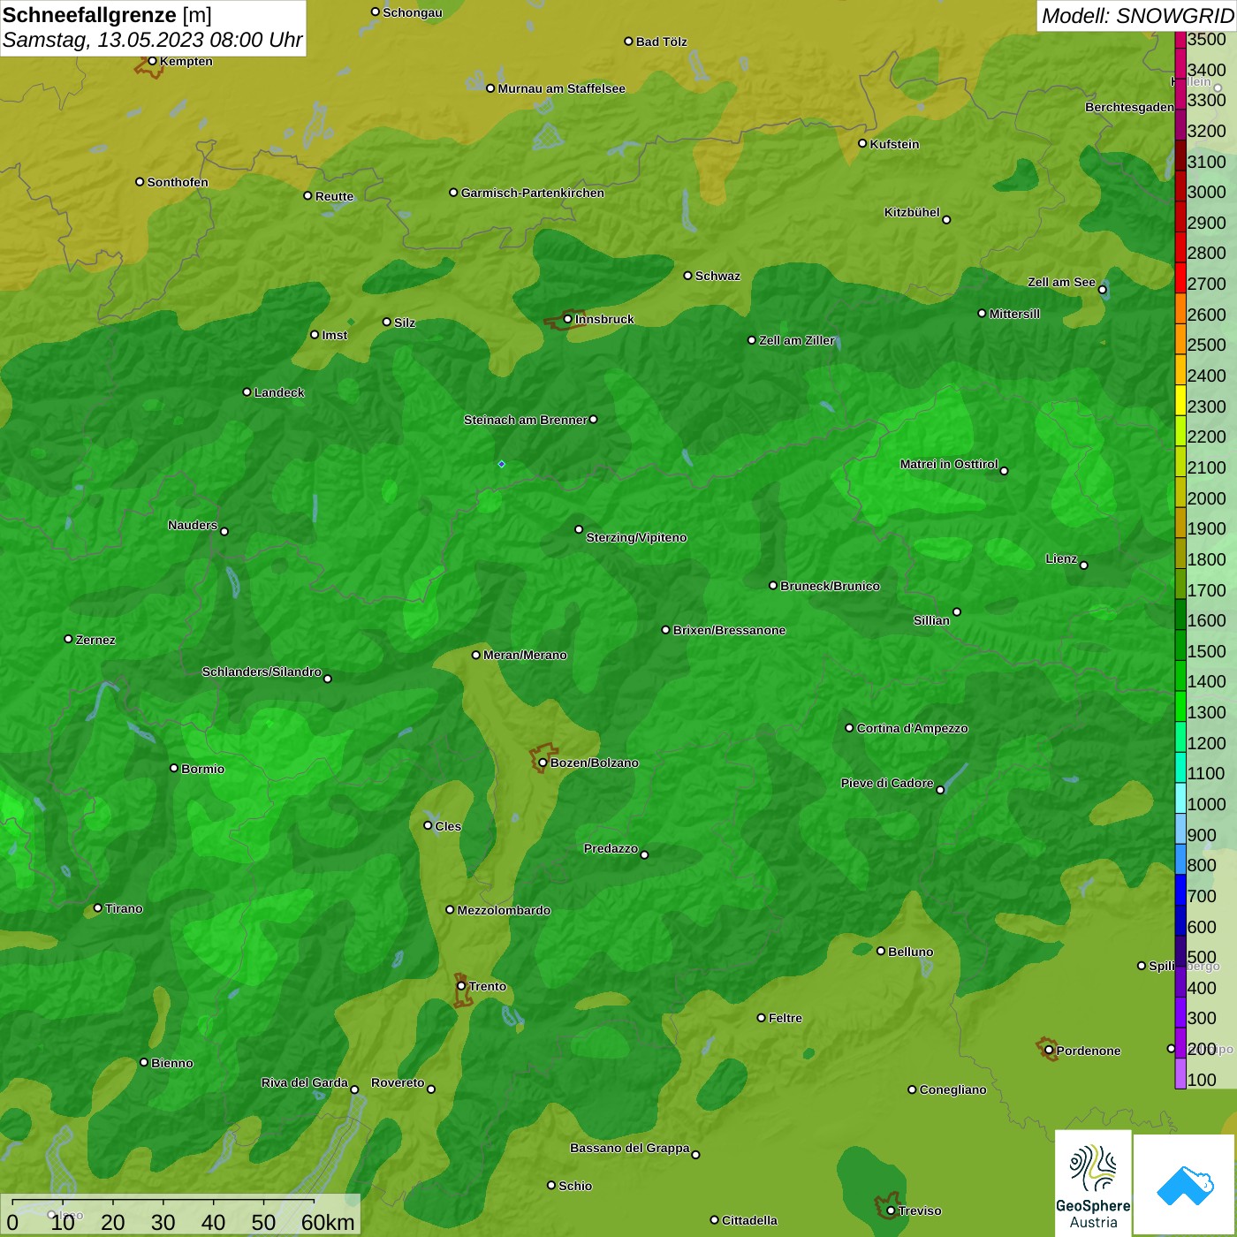Image resolution: width=1237 pixels, height=1237 pixels.
Task: Click the date 'Samstag, 13.05.2023 08:00 Uhr'
Action: pyautogui.click(x=153, y=41)
